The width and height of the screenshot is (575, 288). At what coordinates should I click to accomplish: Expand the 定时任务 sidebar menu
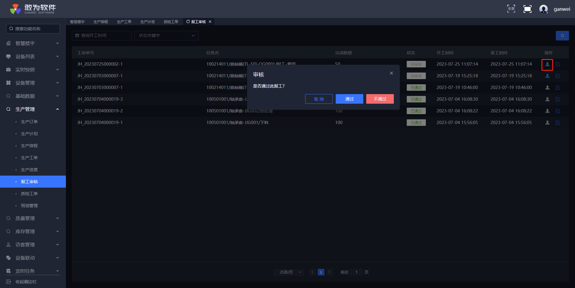click(x=33, y=271)
